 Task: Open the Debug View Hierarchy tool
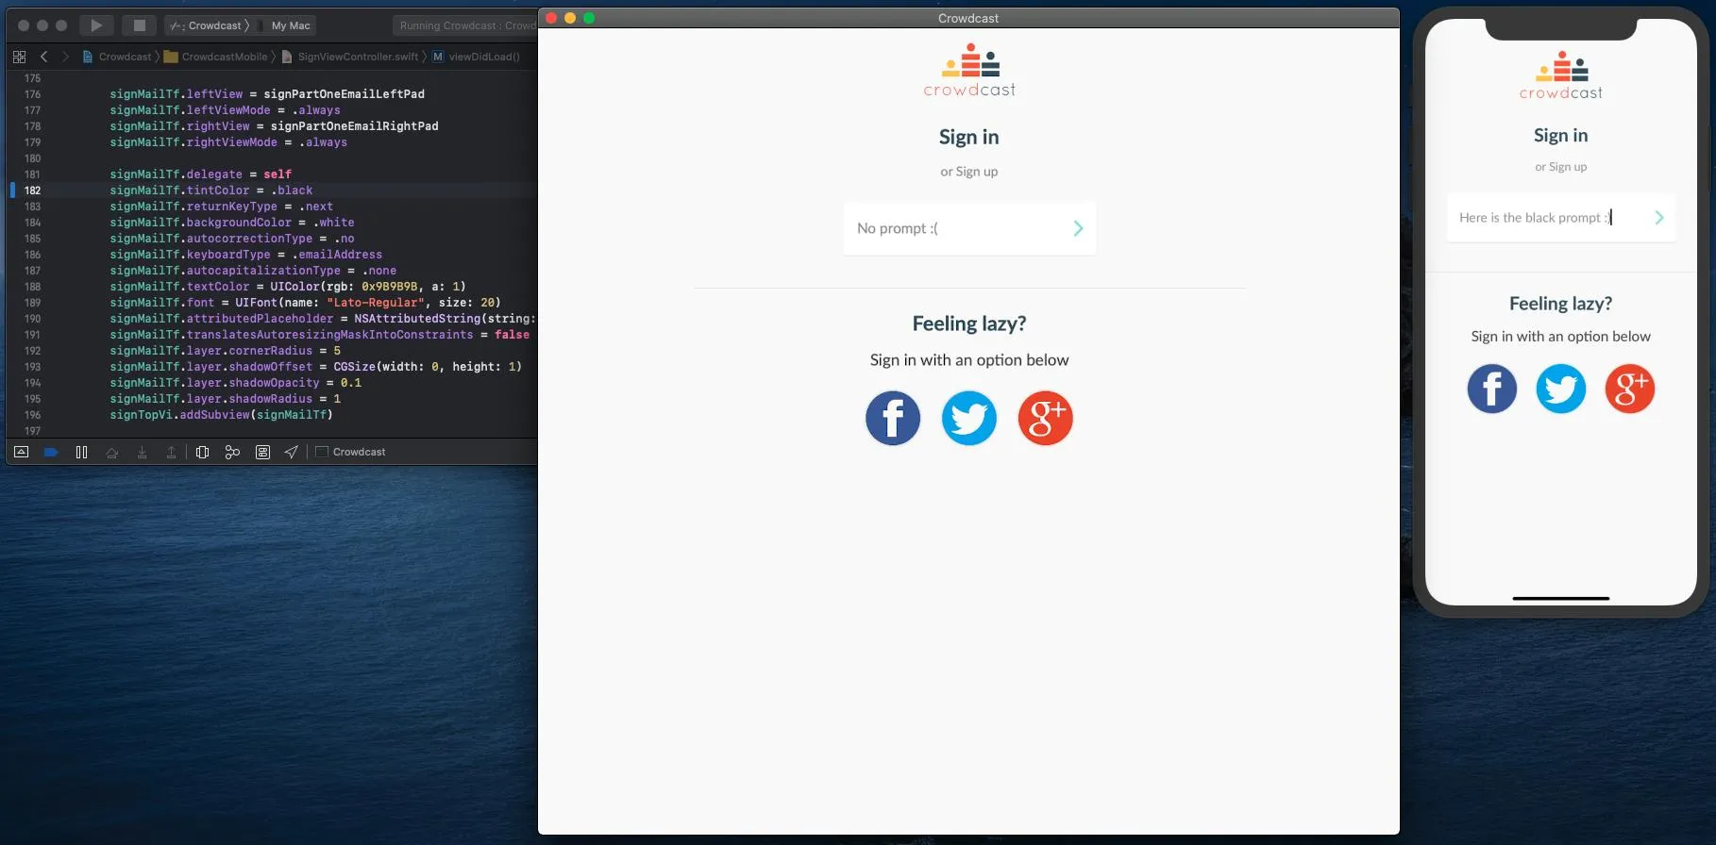202,453
